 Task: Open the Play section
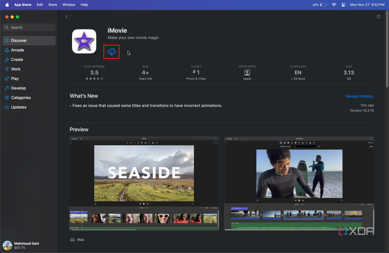pos(29,79)
